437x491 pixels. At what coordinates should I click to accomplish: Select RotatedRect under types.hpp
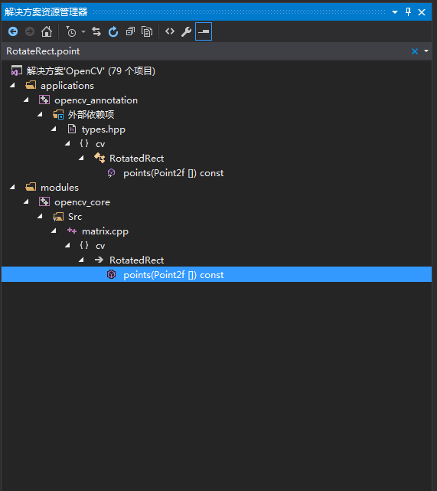[137, 159]
